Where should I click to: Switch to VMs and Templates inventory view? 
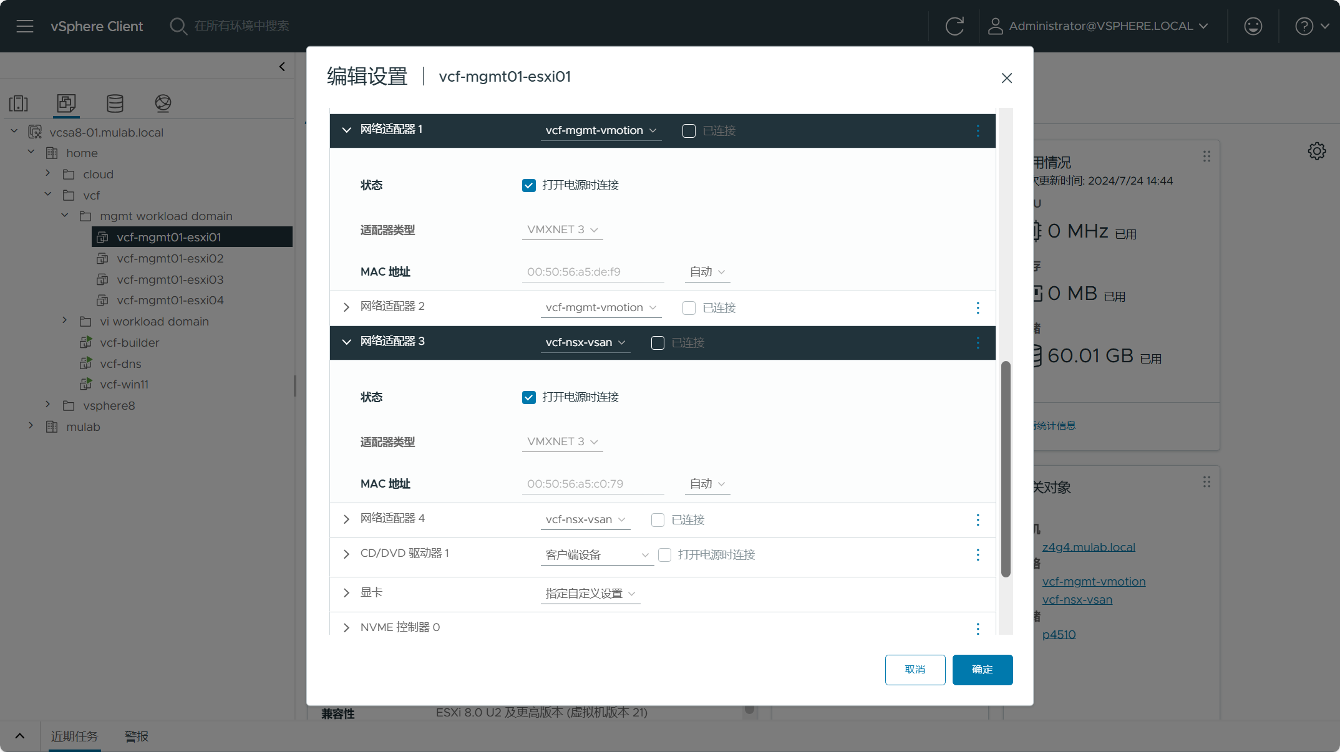click(66, 103)
